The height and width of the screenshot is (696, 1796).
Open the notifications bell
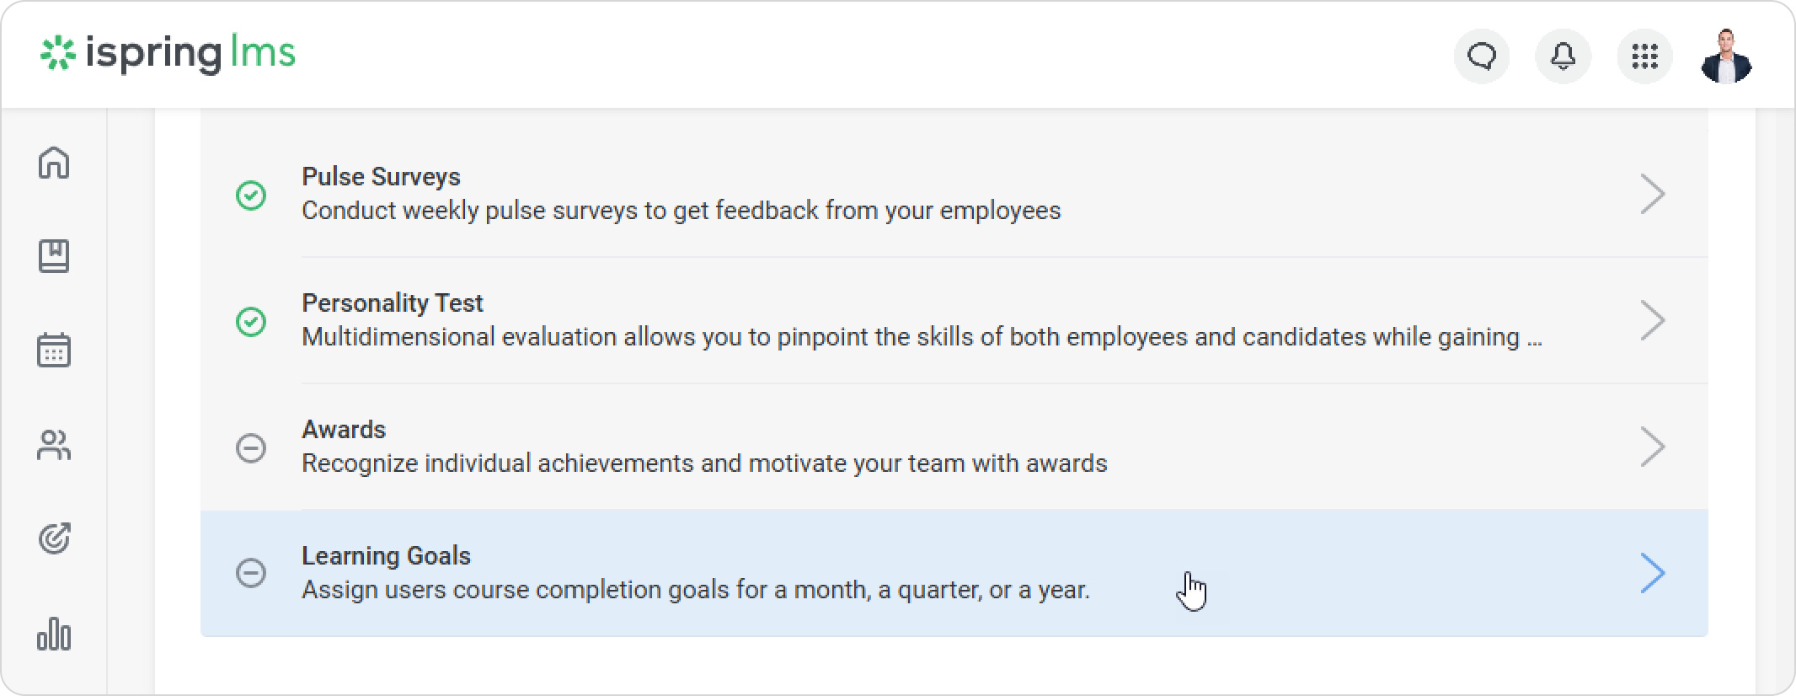(x=1563, y=56)
